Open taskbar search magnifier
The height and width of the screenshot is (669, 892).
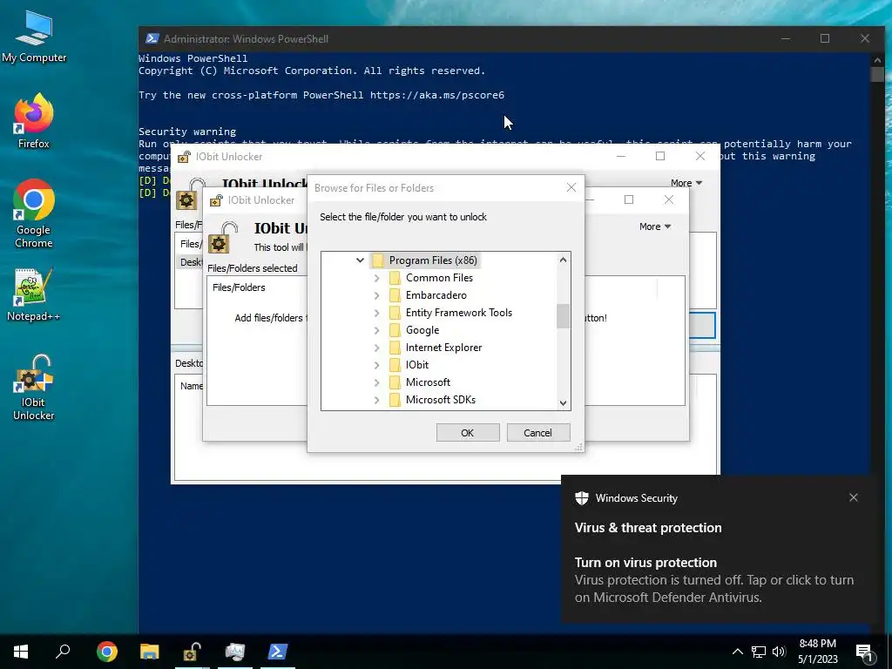pos(63,652)
